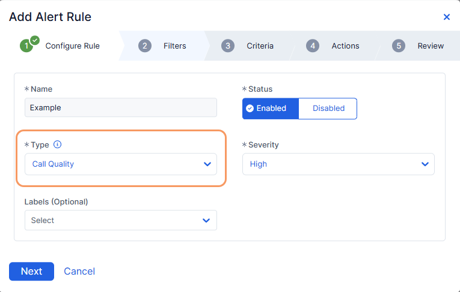460x292 pixels.
Task: Click the step 4 number circle
Action: pos(312,46)
